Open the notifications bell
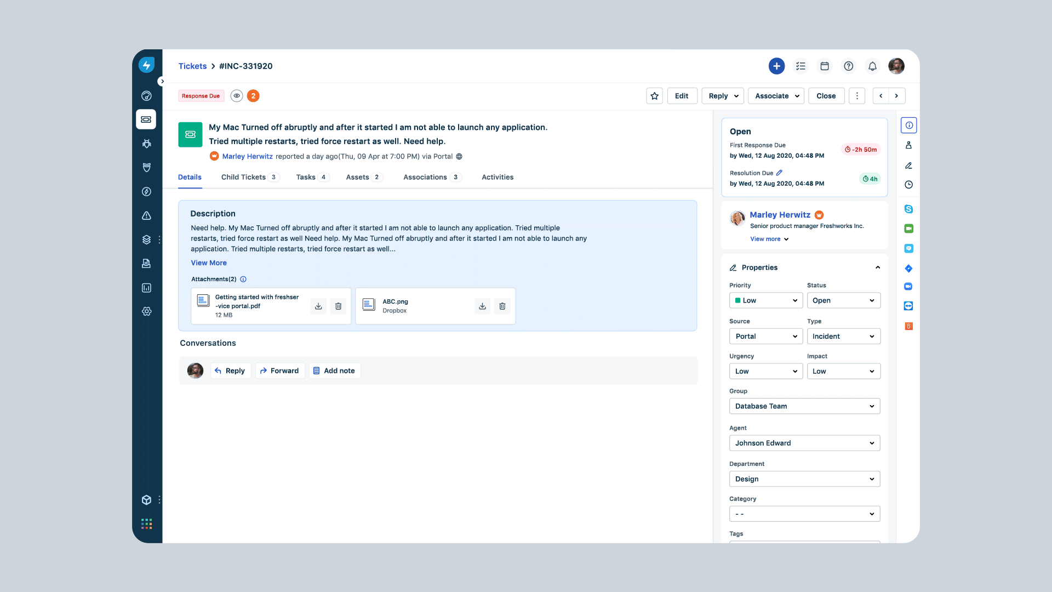This screenshot has height=592, width=1052. click(x=872, y=66)
